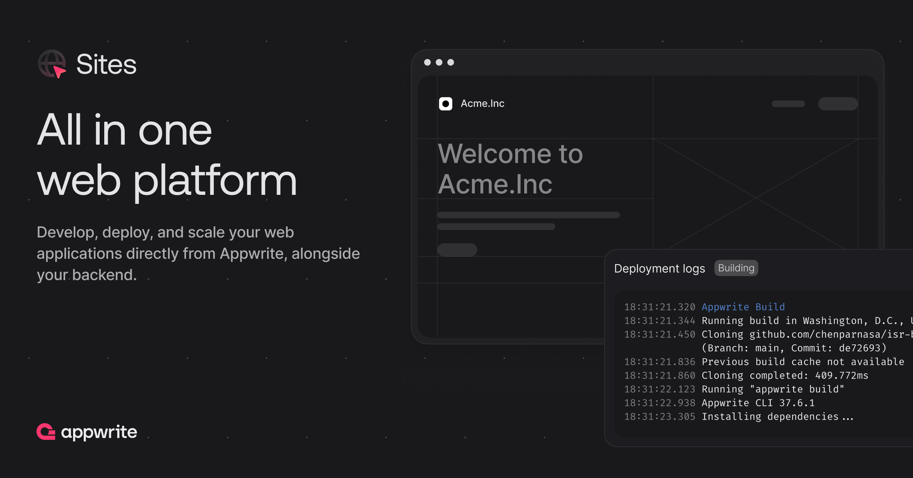Click the short placeholder nav link in the Acme header
The image size is (913, 478).
click(x=788, y=104)
